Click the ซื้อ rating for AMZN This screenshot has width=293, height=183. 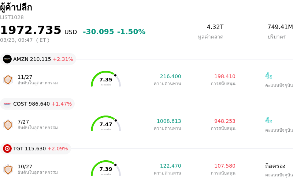(269, 76)
